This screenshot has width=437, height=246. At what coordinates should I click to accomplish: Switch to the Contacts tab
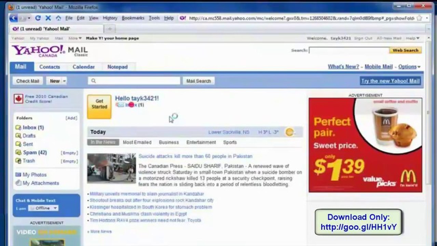[50, 67]
